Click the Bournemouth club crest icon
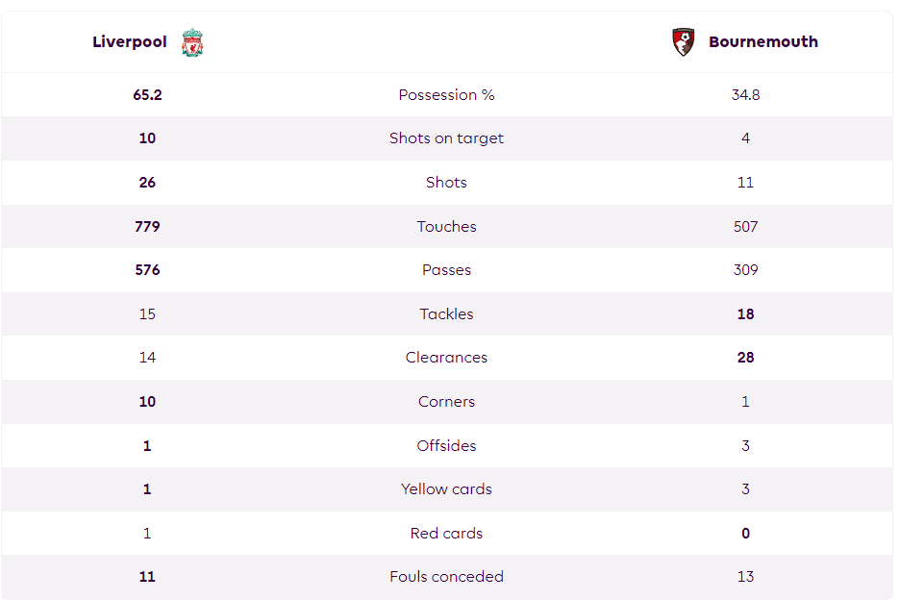This screenshot has width=900, height=600. (683, 42)
